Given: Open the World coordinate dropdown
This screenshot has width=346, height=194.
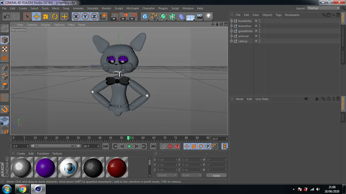Looking at the screenshot, I should tap(167, 176).
